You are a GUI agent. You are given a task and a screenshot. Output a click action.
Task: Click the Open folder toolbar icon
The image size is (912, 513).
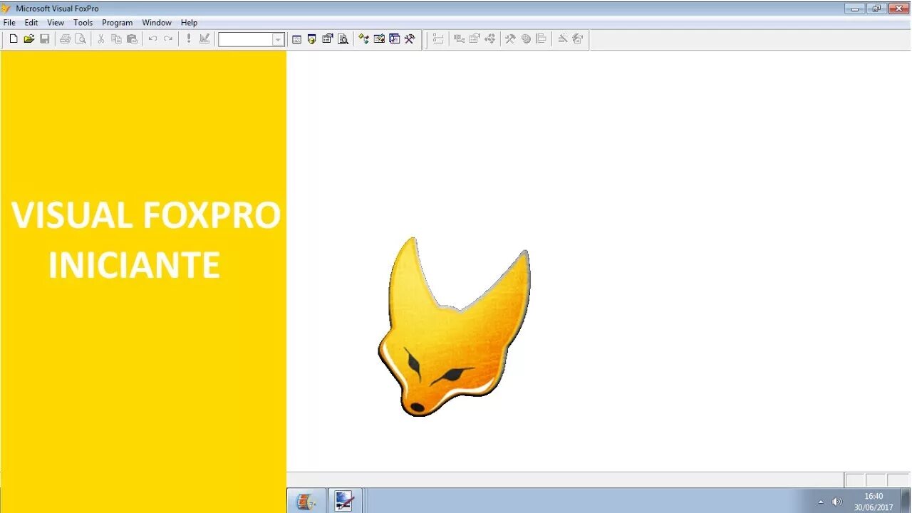tap(29, 39)
